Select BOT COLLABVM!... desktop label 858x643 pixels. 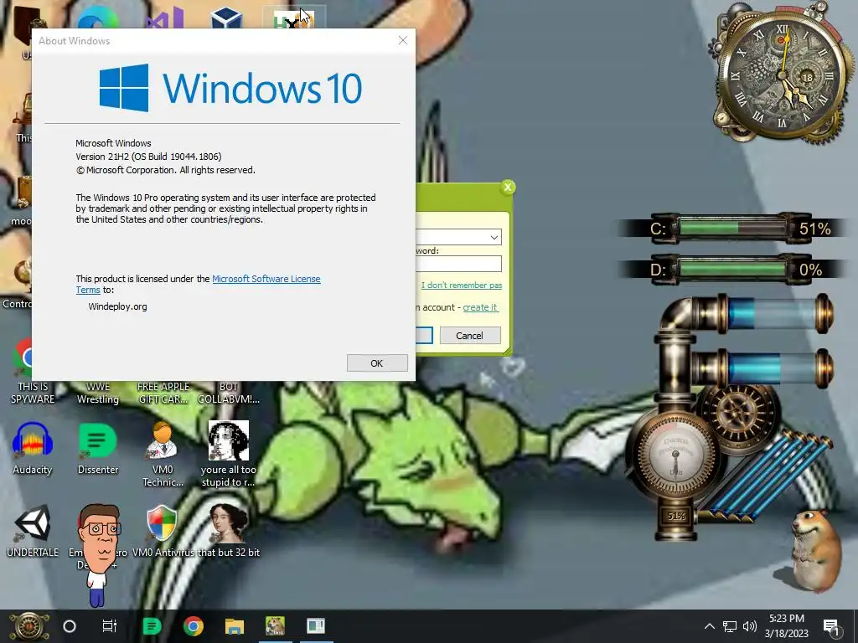click(x=229, y=394)
